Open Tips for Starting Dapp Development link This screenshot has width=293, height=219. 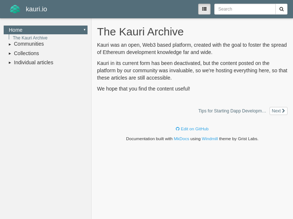[x=232, y=111]
